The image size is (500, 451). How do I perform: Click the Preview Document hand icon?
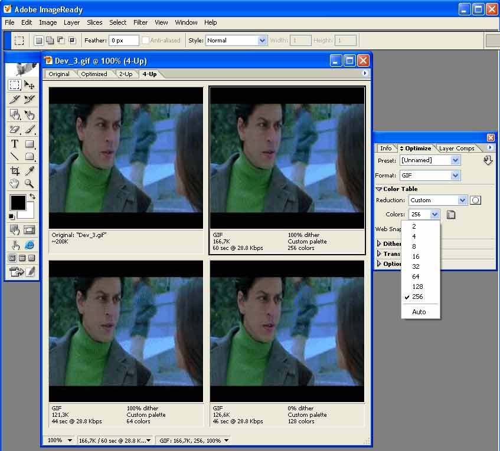coord(15,245)
